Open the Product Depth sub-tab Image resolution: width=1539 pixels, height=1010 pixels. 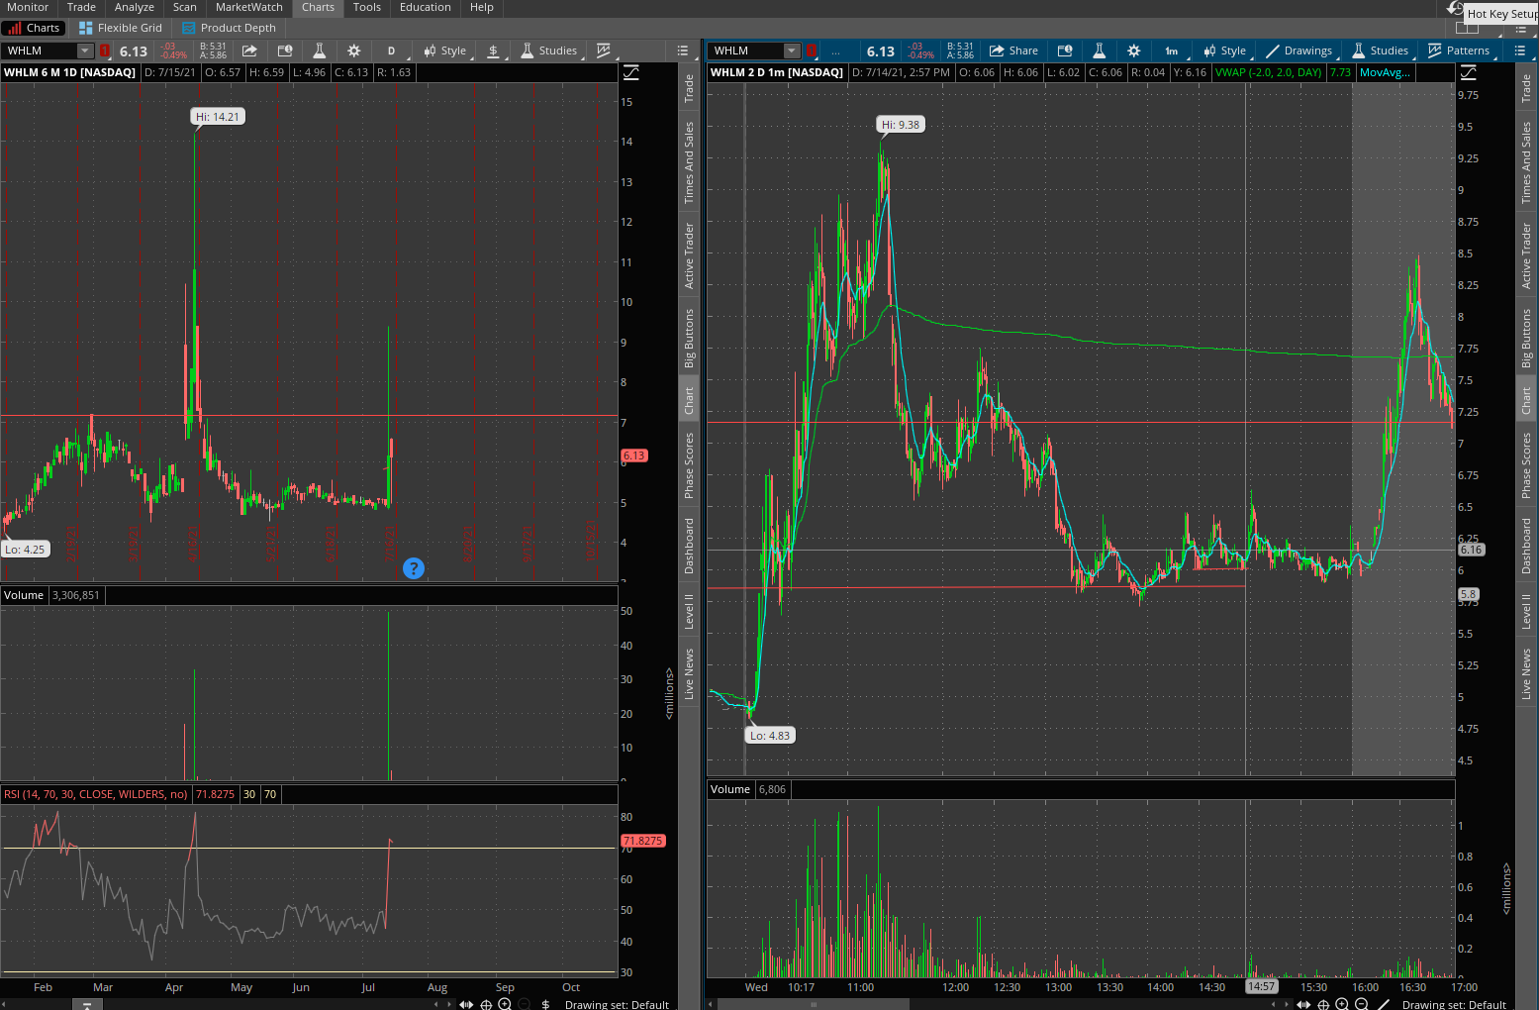(229, 28)
